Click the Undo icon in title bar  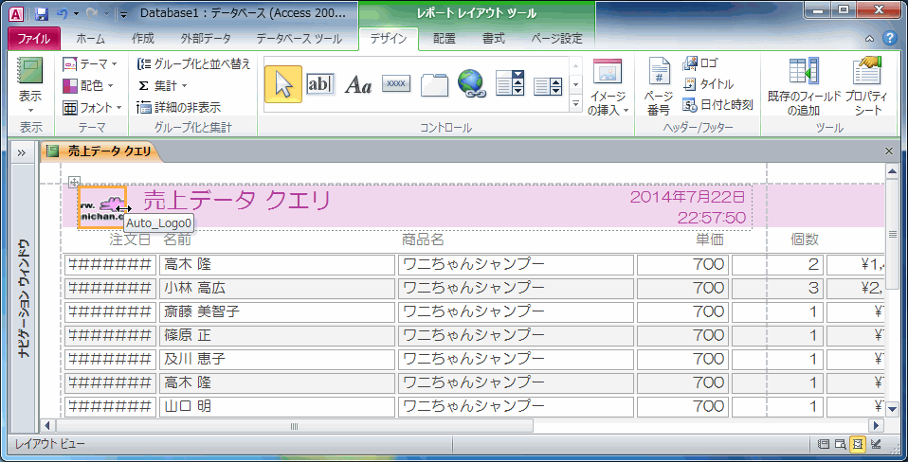point(62,14)
